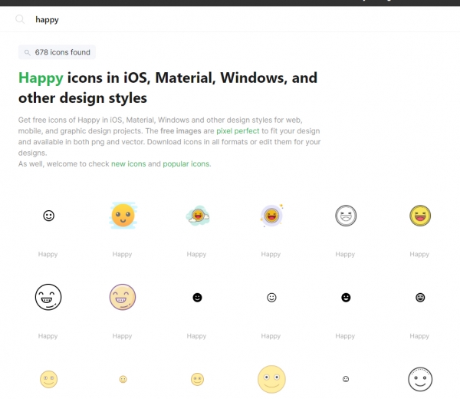Select outline smiley with dotted hairline
The image size is (460, 399).
[420, 379]
